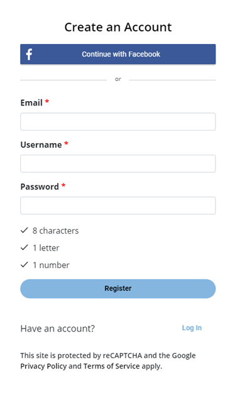
Task: Click the 1 number requirement text
Action: pyautogui.click(x=51, y=265)
